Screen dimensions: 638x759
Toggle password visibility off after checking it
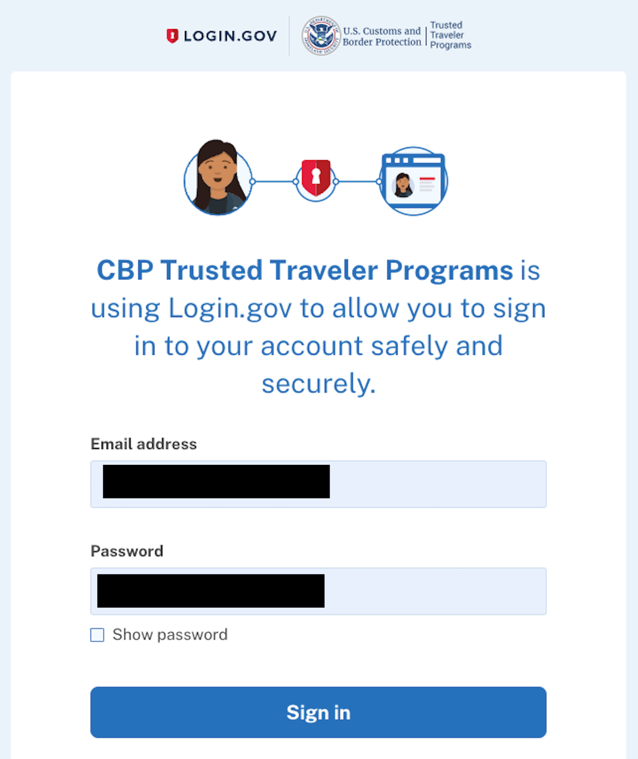(97, 635)
